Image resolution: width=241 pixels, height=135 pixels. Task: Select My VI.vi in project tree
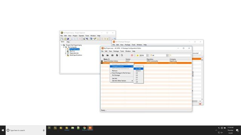[72, 51]
